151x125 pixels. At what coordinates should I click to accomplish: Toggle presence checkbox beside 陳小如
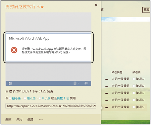coord(25,98)
